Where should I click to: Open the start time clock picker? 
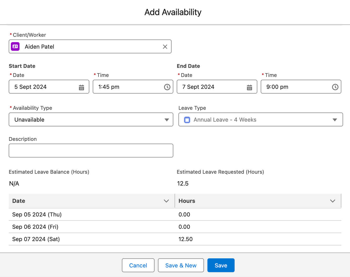click(x=167, y=87)
